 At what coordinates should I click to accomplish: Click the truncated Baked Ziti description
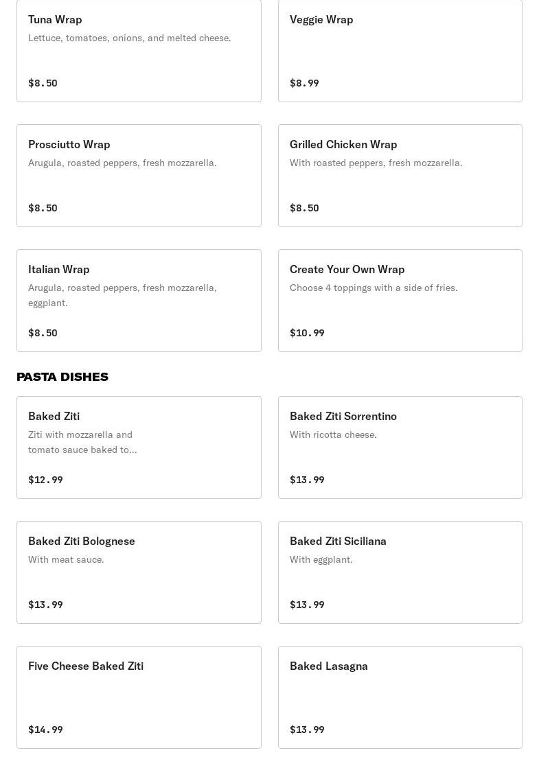[82, 442]
